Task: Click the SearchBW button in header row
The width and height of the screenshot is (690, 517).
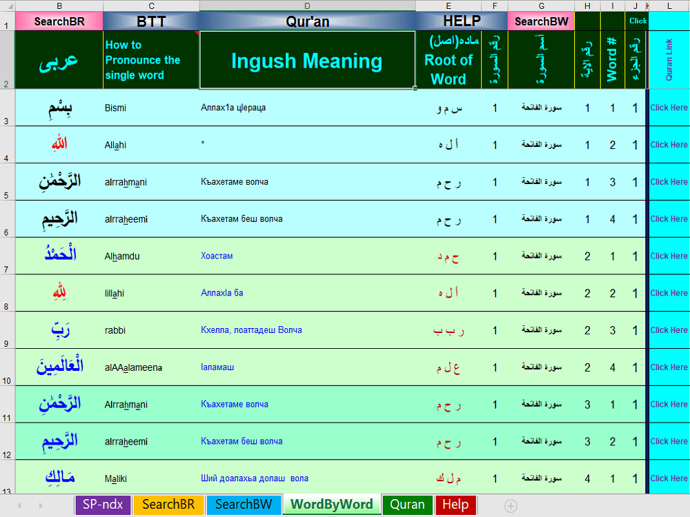Action: (541, 21)
